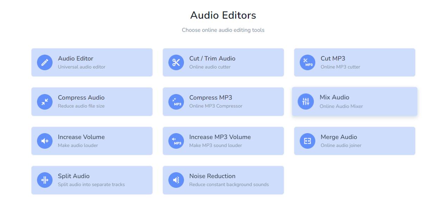Viewport: 437px width, 212px height.
Task: Open the "Audio Editor" title link
Action: [x=75, y=58]
